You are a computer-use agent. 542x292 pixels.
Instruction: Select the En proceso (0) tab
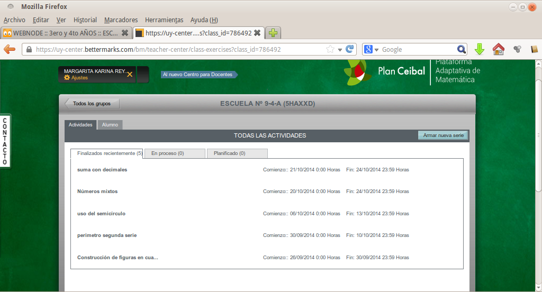(174, 153)
